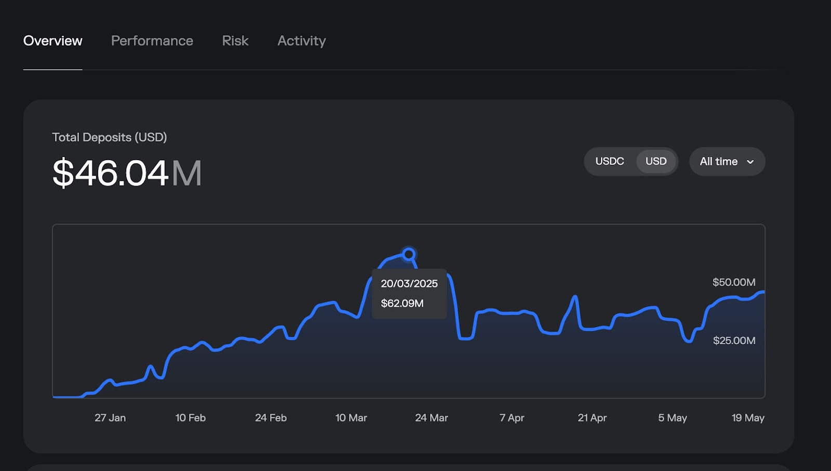The width and height of the screenshot is (831, 471).
Task: Open the Activity tab
Action: pos(302,41)
